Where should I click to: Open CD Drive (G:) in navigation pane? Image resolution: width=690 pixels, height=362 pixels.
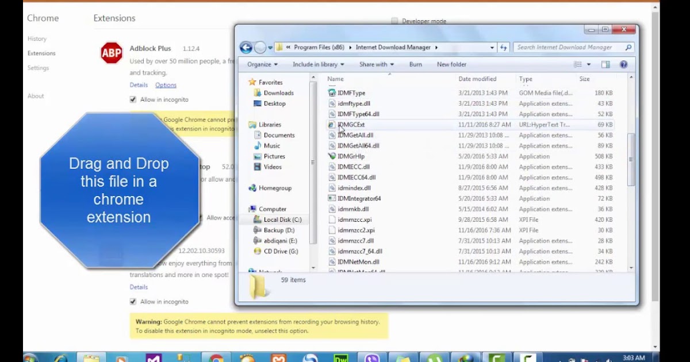click(x=281, y=251)
